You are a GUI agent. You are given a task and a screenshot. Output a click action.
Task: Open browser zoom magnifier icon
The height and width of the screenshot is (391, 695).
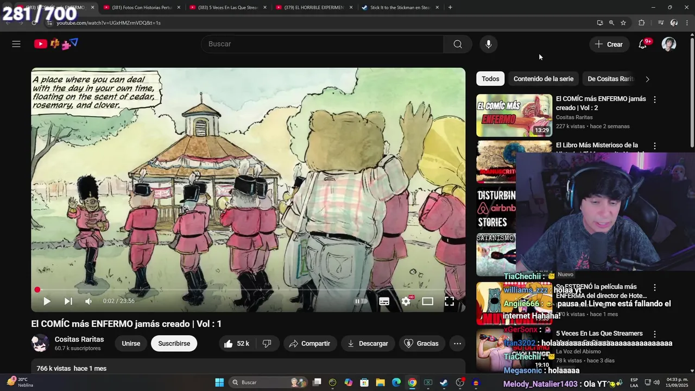click(611, 23)
